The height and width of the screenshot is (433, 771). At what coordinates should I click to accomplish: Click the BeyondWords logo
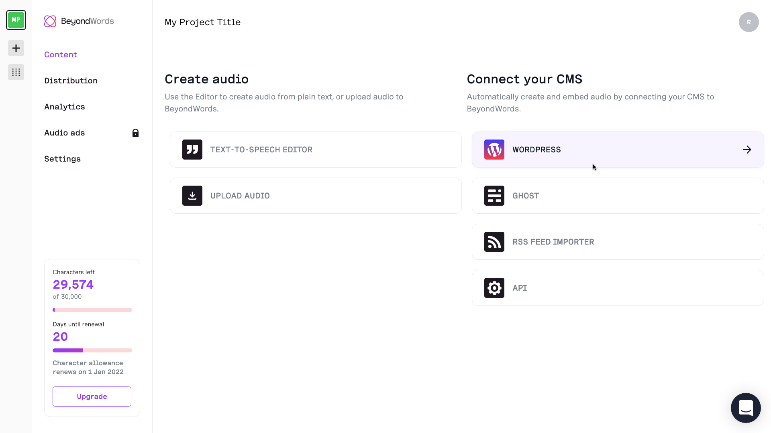[79, 21]
